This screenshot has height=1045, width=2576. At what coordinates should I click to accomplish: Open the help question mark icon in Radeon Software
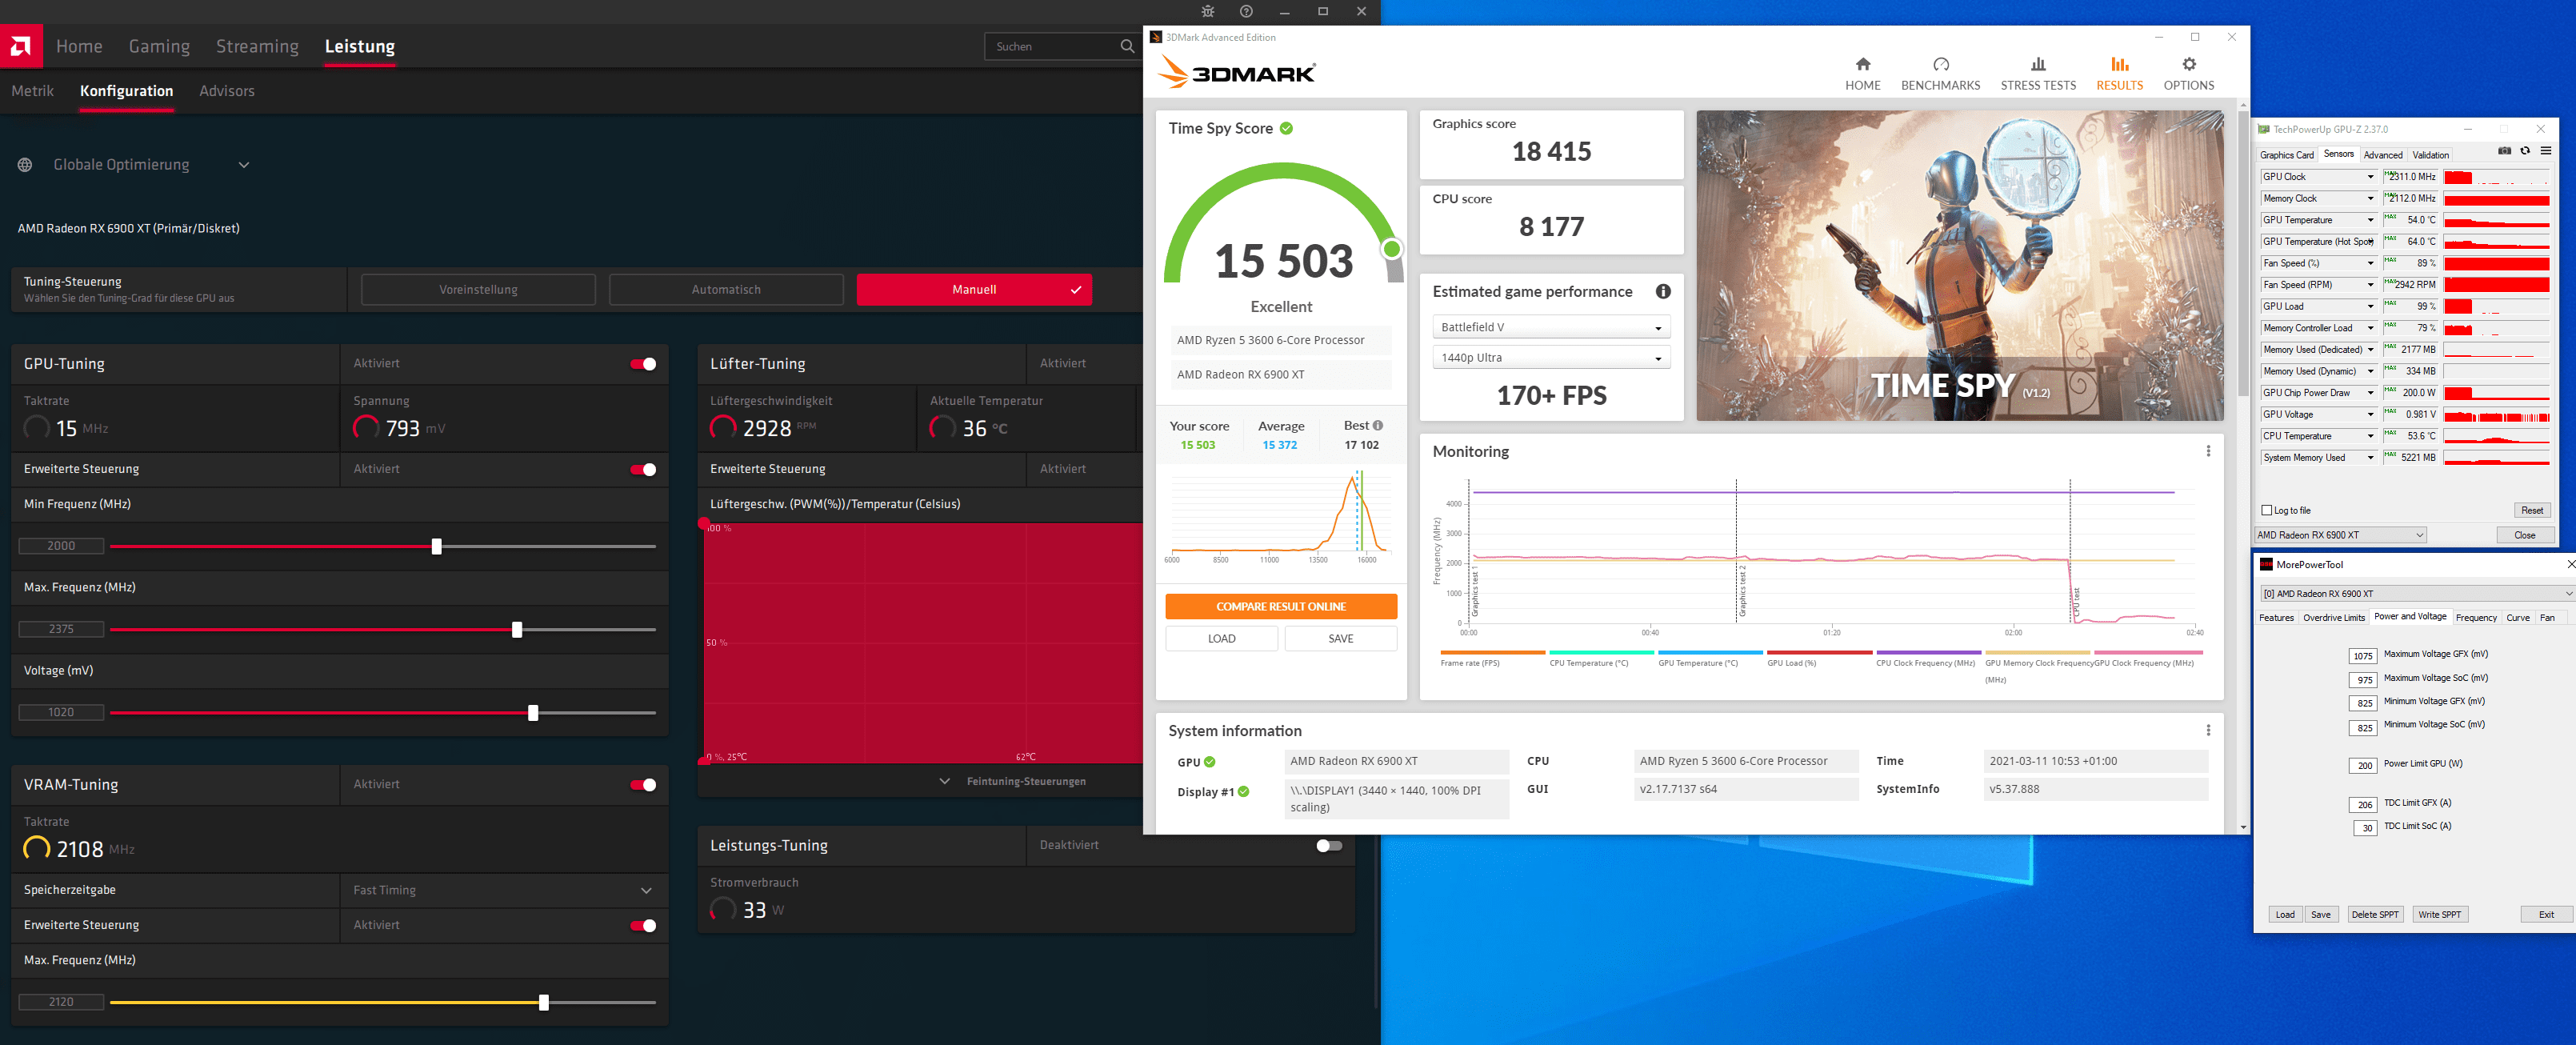(1246, 12)
